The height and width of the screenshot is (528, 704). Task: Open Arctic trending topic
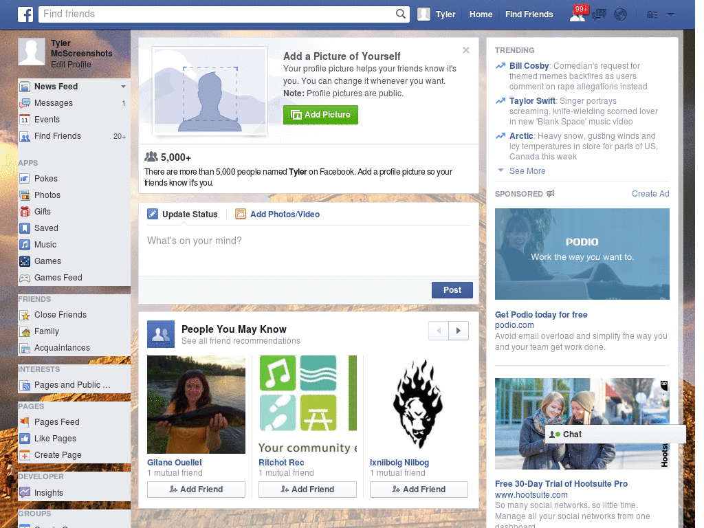pos(521,136)
